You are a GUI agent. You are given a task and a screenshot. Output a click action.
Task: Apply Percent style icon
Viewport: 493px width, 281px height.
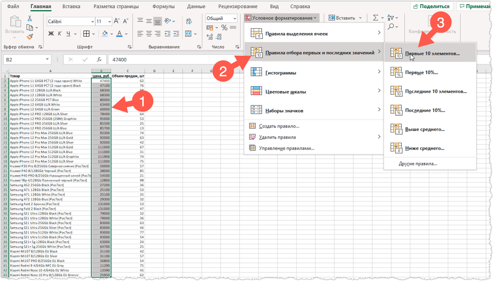click(224, 27)
